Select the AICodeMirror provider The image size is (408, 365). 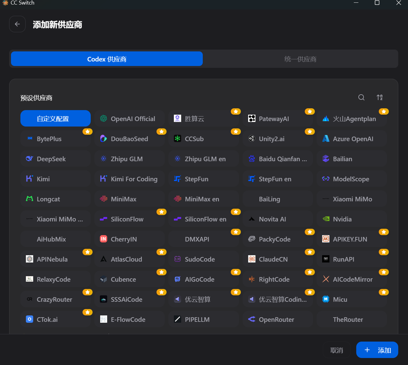[352, 279]
